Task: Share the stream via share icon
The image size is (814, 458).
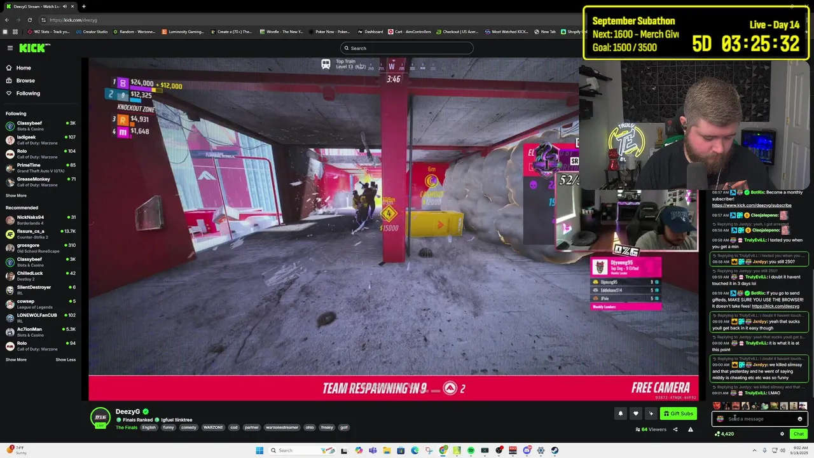Action: tap(675, 429)
